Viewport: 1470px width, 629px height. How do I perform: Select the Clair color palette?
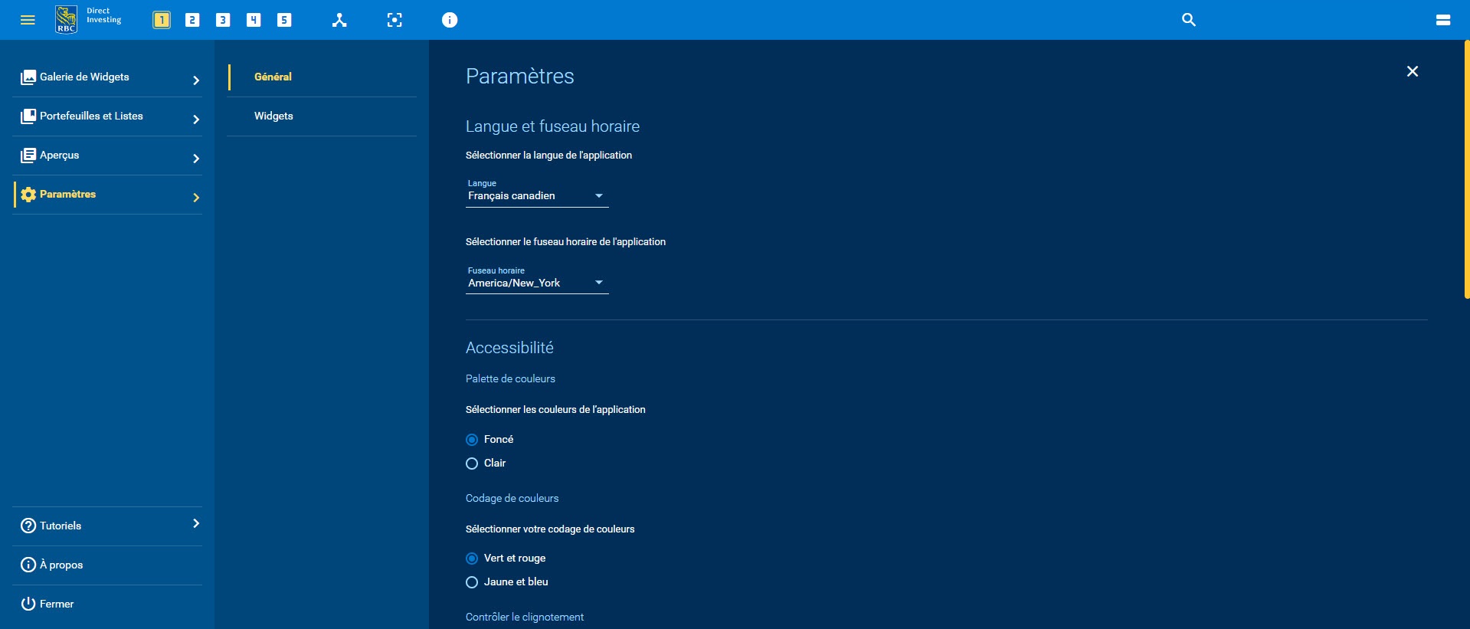click(472, 464)
